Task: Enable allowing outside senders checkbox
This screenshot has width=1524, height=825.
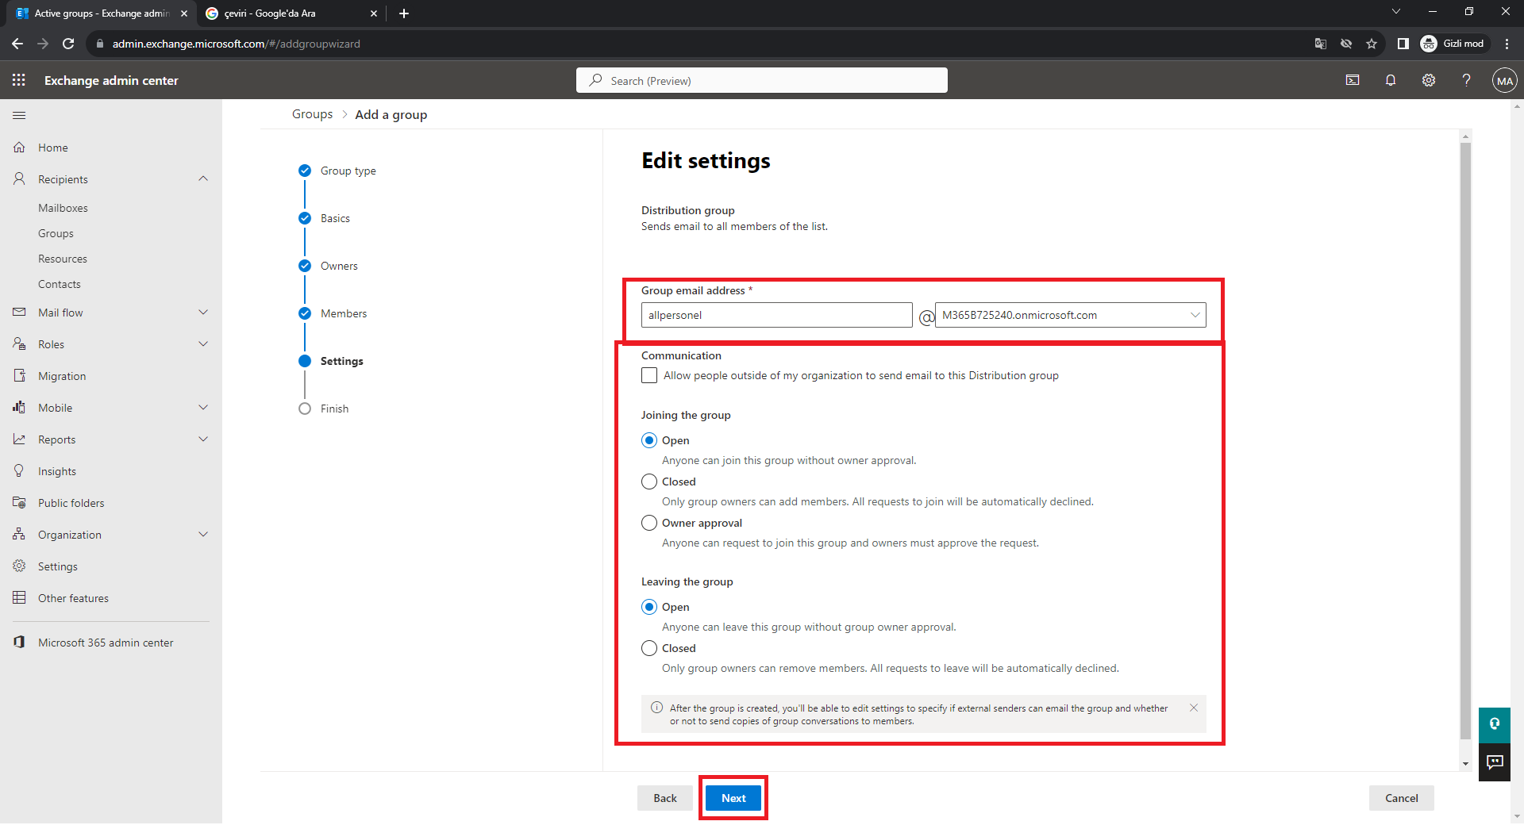Action: point(649,375)
